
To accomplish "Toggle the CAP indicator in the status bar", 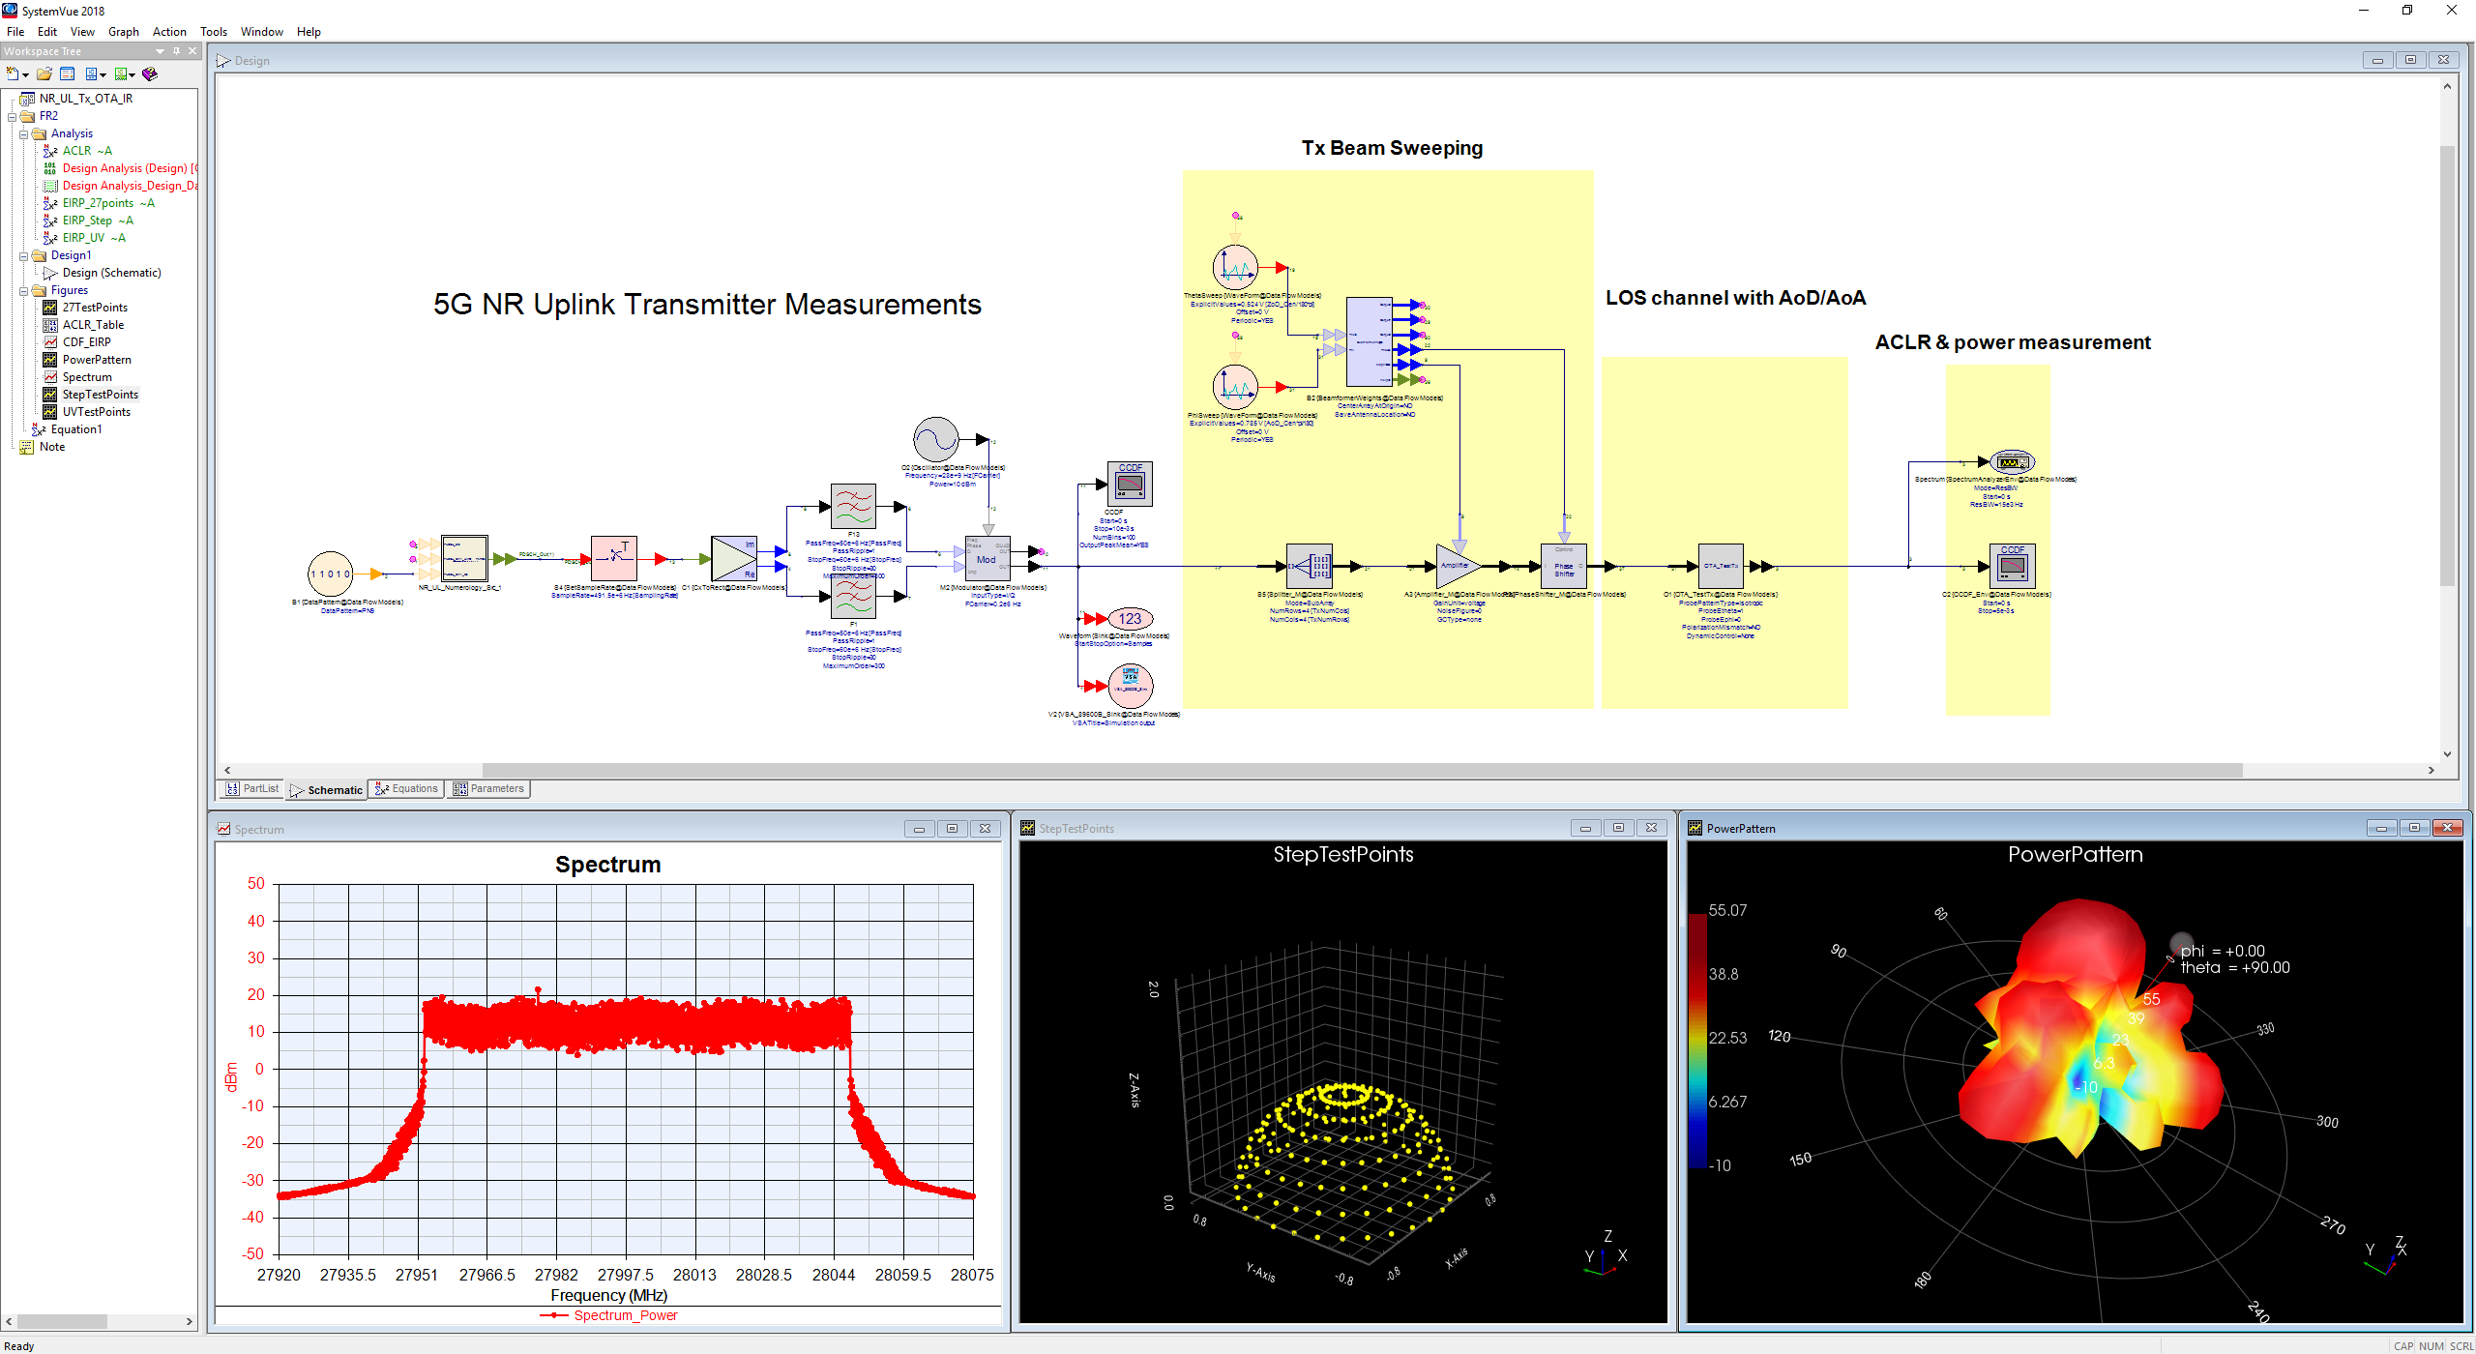I will pos(2403,1345).
